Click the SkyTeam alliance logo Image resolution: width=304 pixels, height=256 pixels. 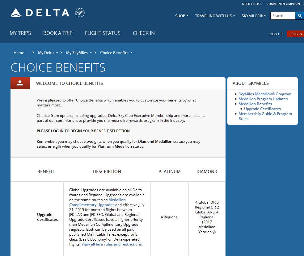tap(80, 13)
